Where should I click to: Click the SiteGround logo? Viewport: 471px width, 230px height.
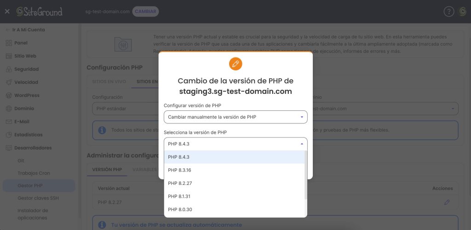pyautogui.click(x=40, y=11)
